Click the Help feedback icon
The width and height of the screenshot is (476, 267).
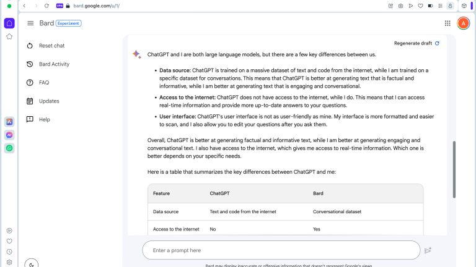pos(30,119)
